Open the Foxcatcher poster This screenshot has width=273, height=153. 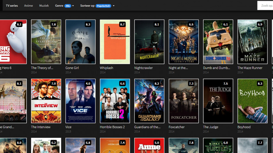click(184, 101)
